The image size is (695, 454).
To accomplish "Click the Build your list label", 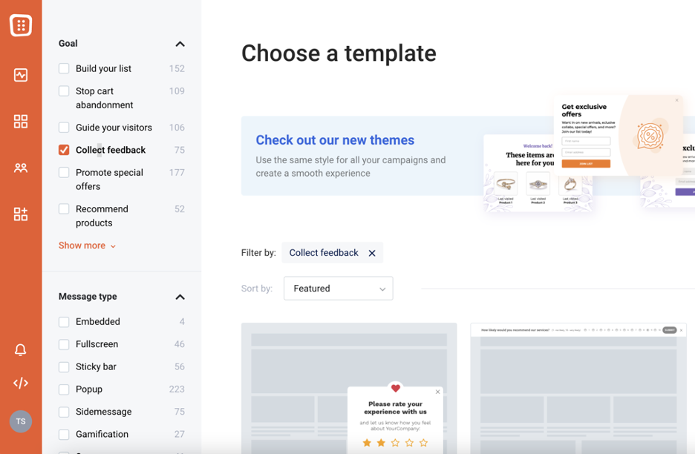I will click(103, 69).
